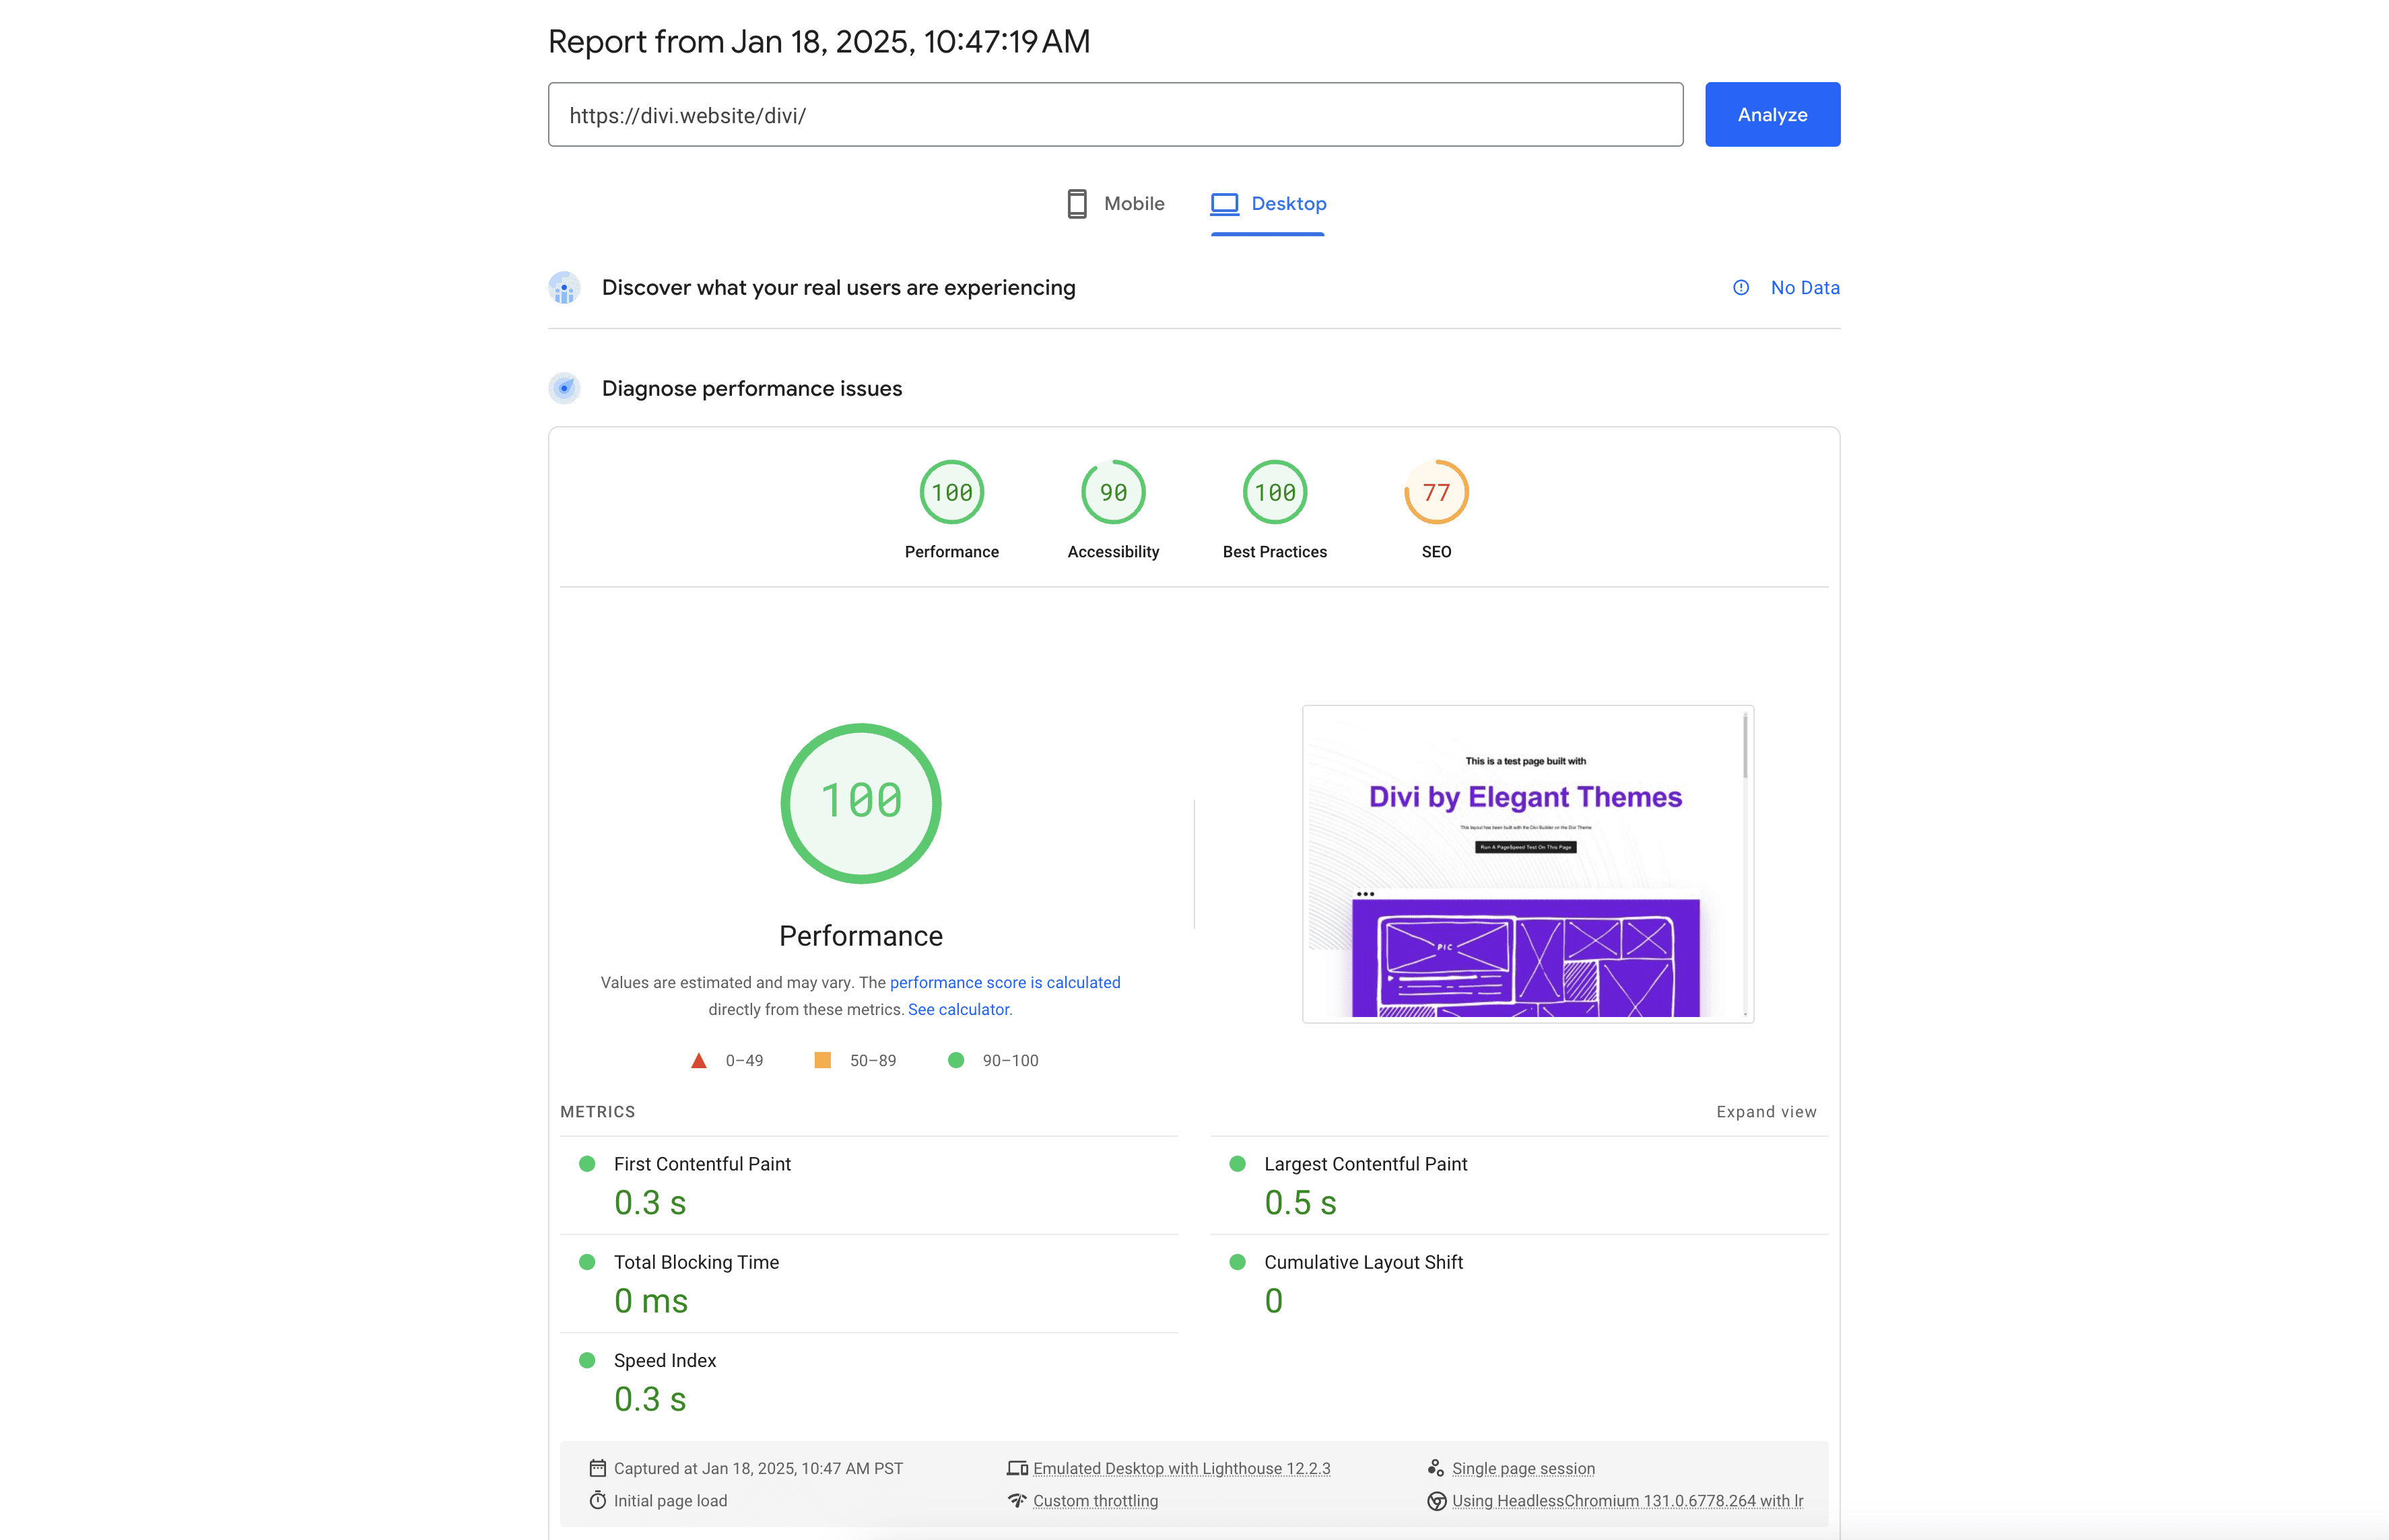Click the Emulated Desktop device icon
This screenshot has width=2389, height=1540.
click(1017, 1468)
